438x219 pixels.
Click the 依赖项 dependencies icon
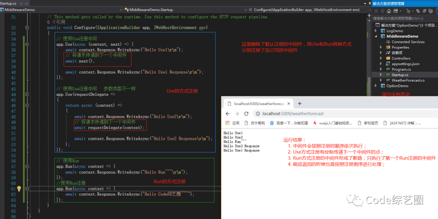point(388,53)
